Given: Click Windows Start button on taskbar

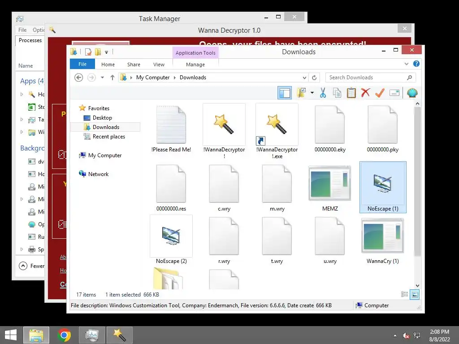Looking at the screenshot, I should 11,335.
